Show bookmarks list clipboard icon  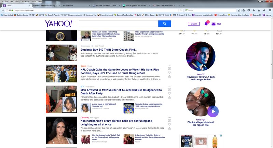click(244, 11)
